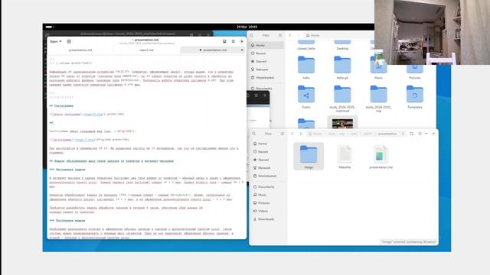The width and height of the screenshot is (490, 275).
Task: Click Music in the front Files sidebar
Action: (x=268, y=195)
